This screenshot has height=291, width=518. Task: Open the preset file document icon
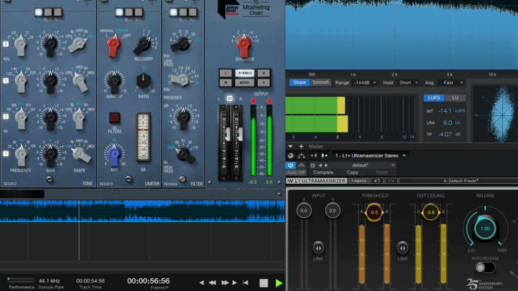coord(313,165)
